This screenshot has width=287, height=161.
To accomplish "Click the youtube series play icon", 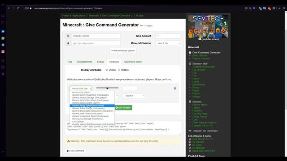I will [x=200, y=39].
